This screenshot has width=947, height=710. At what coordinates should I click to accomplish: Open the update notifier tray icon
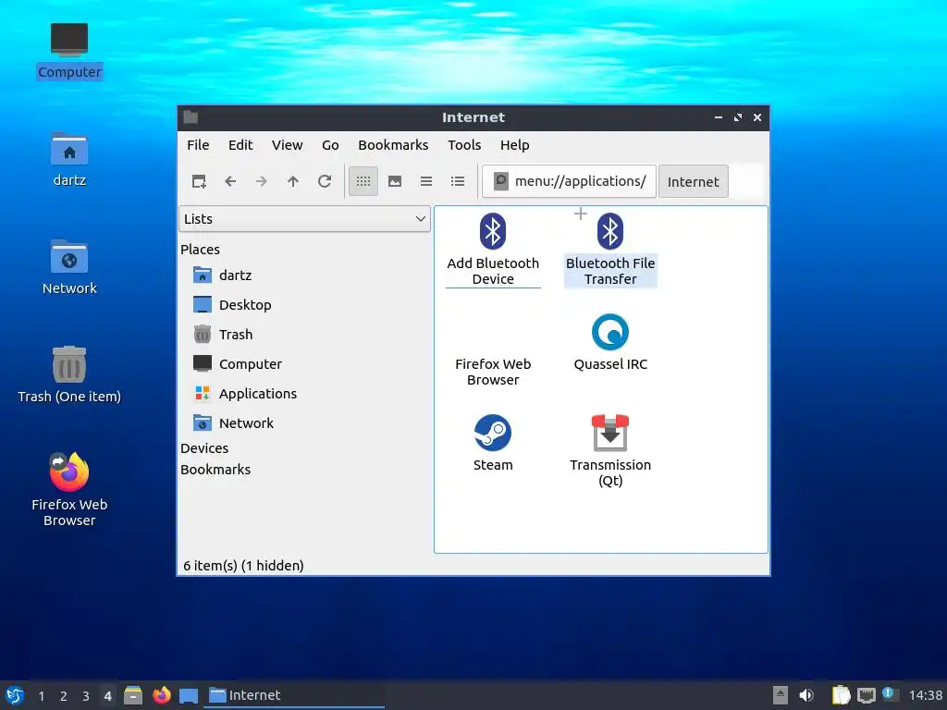[x=889, y=693]
